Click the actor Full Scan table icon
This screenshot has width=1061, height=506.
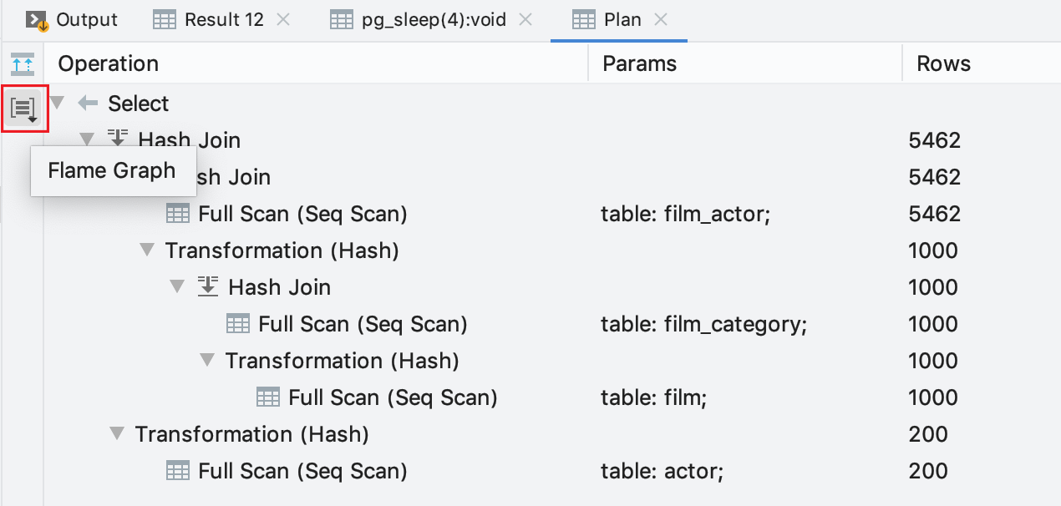(x=178, y=471)
